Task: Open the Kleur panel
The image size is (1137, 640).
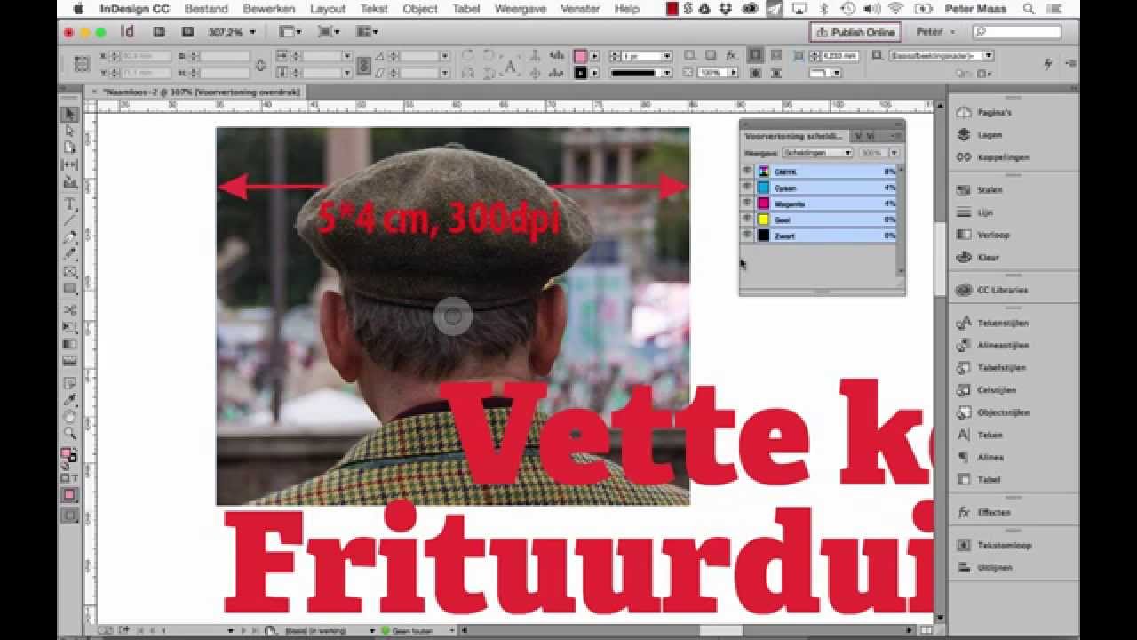Action: [977, 257]
